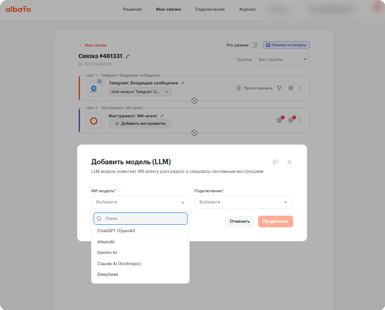Add a step after step 1 plus icon
Screen dimensions: 385x310
(194, 100)
